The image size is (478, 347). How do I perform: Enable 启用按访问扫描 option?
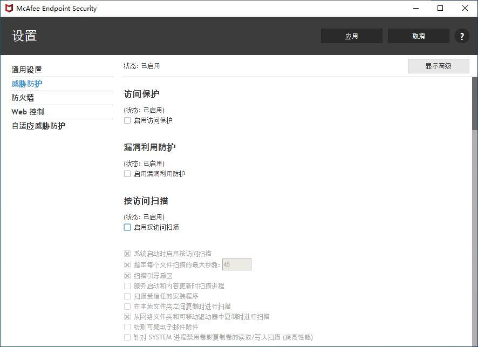click(127, 227)
